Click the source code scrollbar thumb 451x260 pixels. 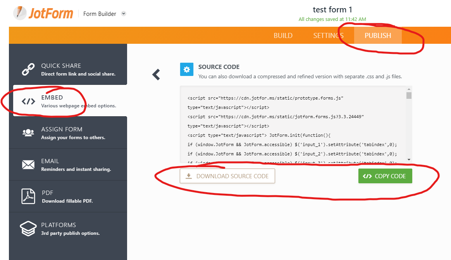[409, 95]
